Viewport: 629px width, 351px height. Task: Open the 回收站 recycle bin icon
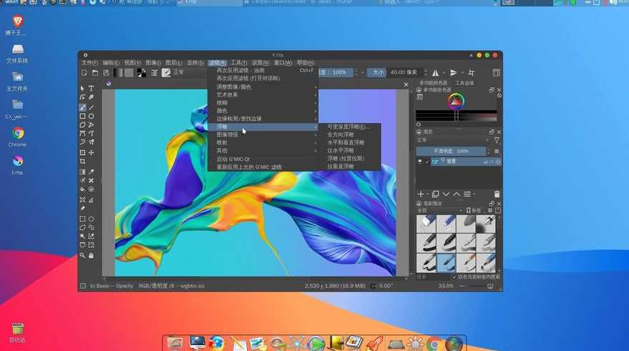click(x=17, y=332)
